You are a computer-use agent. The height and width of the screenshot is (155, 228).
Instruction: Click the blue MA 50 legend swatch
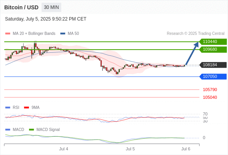coord(63,34)
